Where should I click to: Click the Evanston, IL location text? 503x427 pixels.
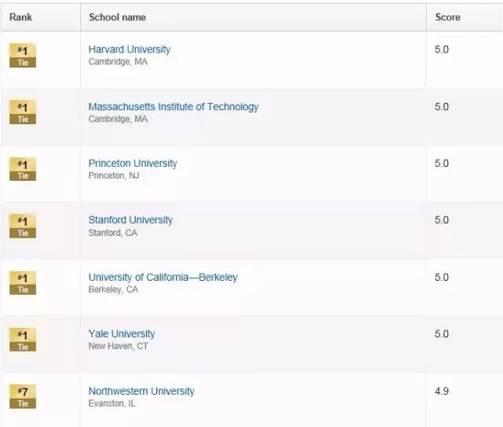click(x=112, y=403)
